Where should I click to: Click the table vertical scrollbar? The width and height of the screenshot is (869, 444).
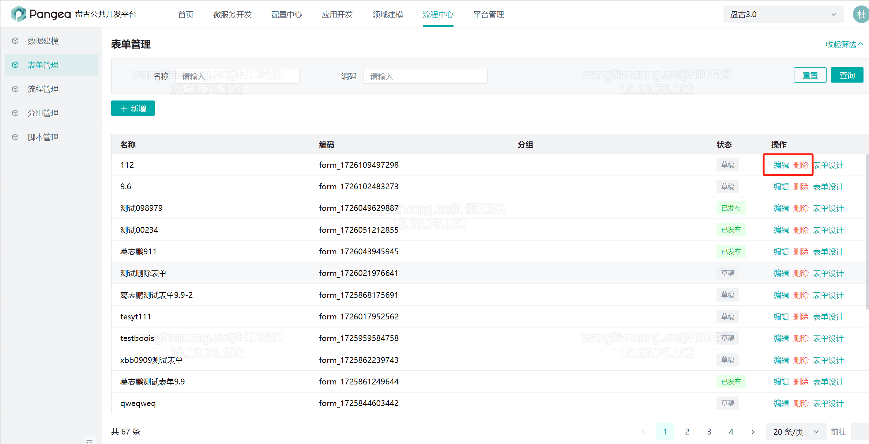867,232
